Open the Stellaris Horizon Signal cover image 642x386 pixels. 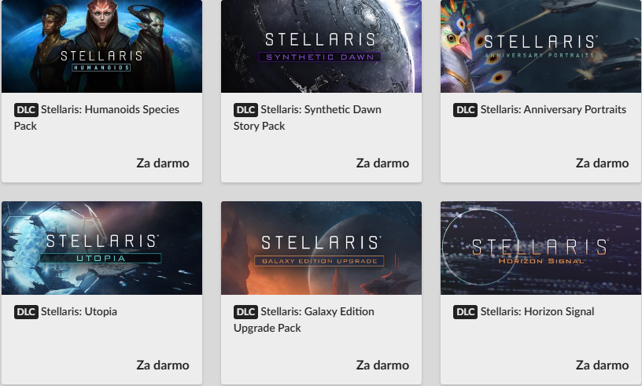(x=541, y=248)
